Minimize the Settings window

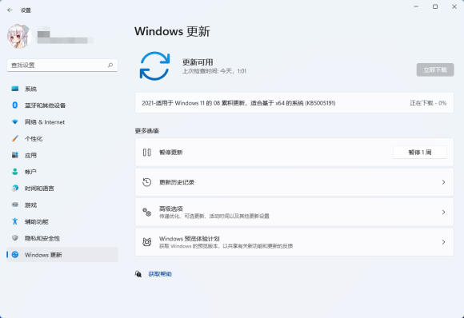tap(416, 6)
